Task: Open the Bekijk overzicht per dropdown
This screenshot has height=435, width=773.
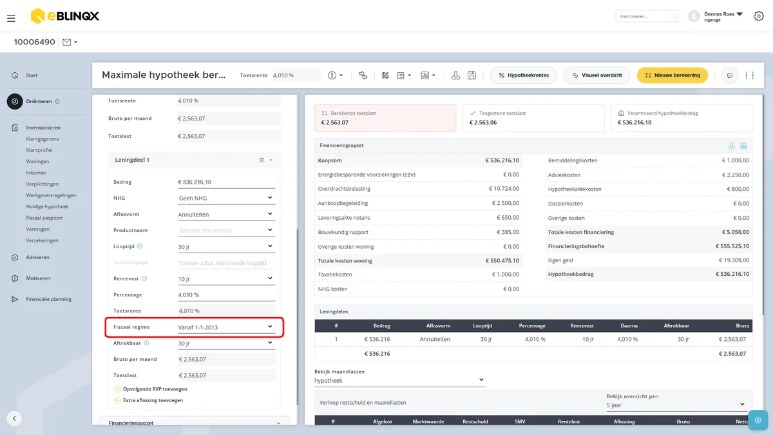Action: click(676, 405)
